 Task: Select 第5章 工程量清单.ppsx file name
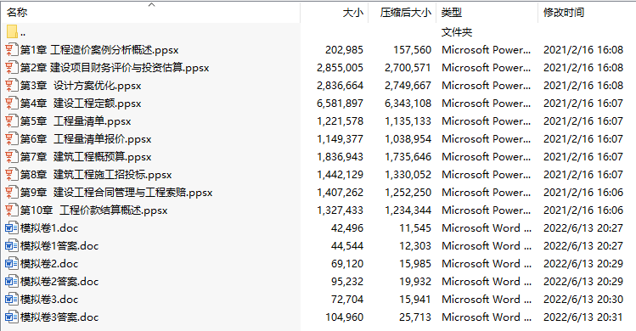coord(76,121)
